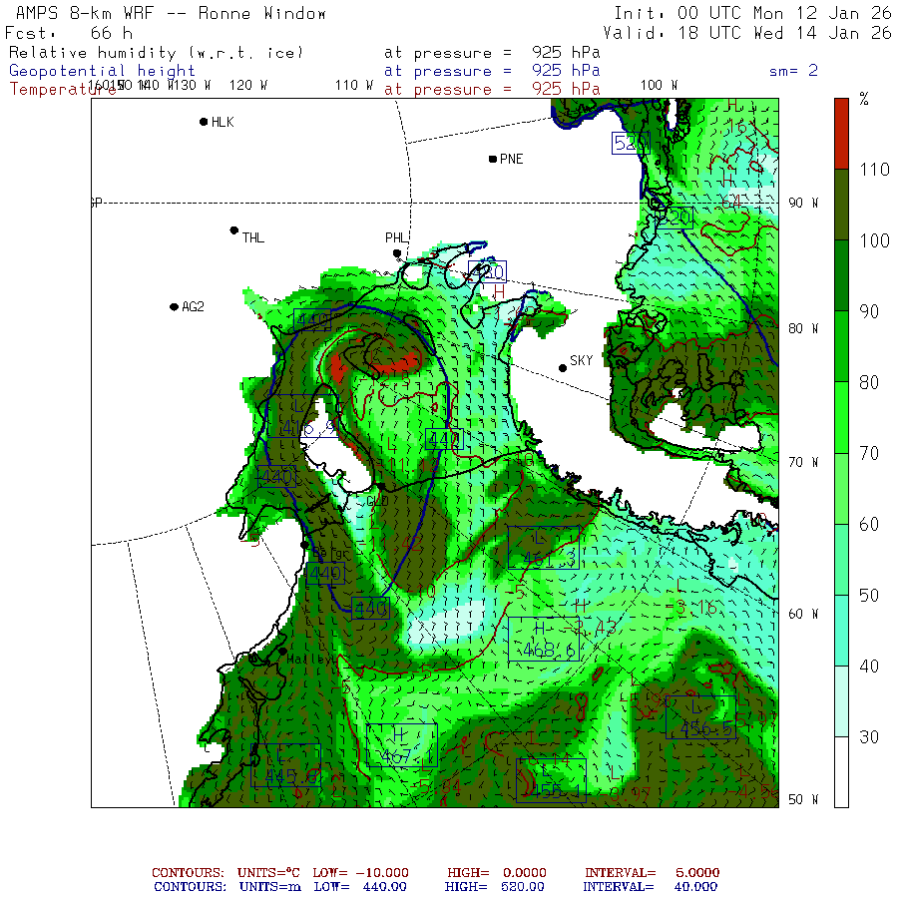
Task: Click the bright green 70–80% color bar segment
Action: click(841, 417)
